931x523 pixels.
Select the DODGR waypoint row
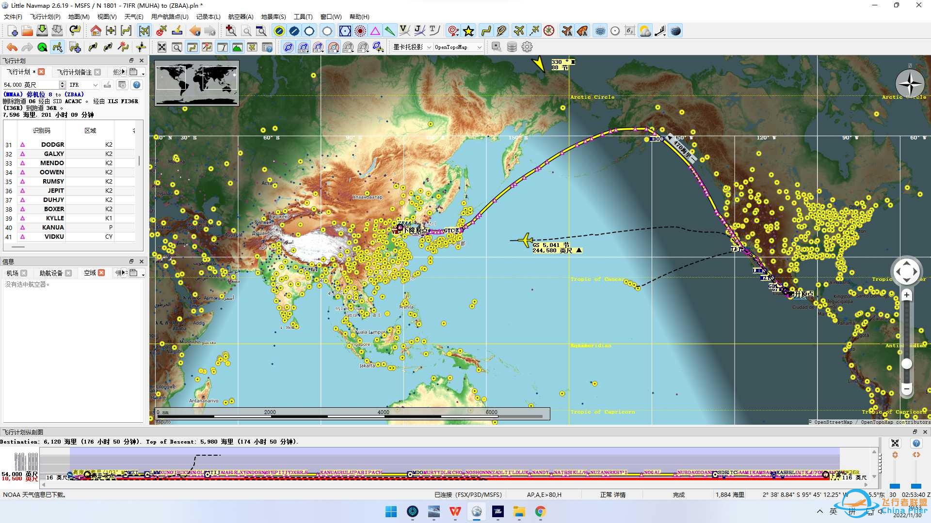click(52, 144)
